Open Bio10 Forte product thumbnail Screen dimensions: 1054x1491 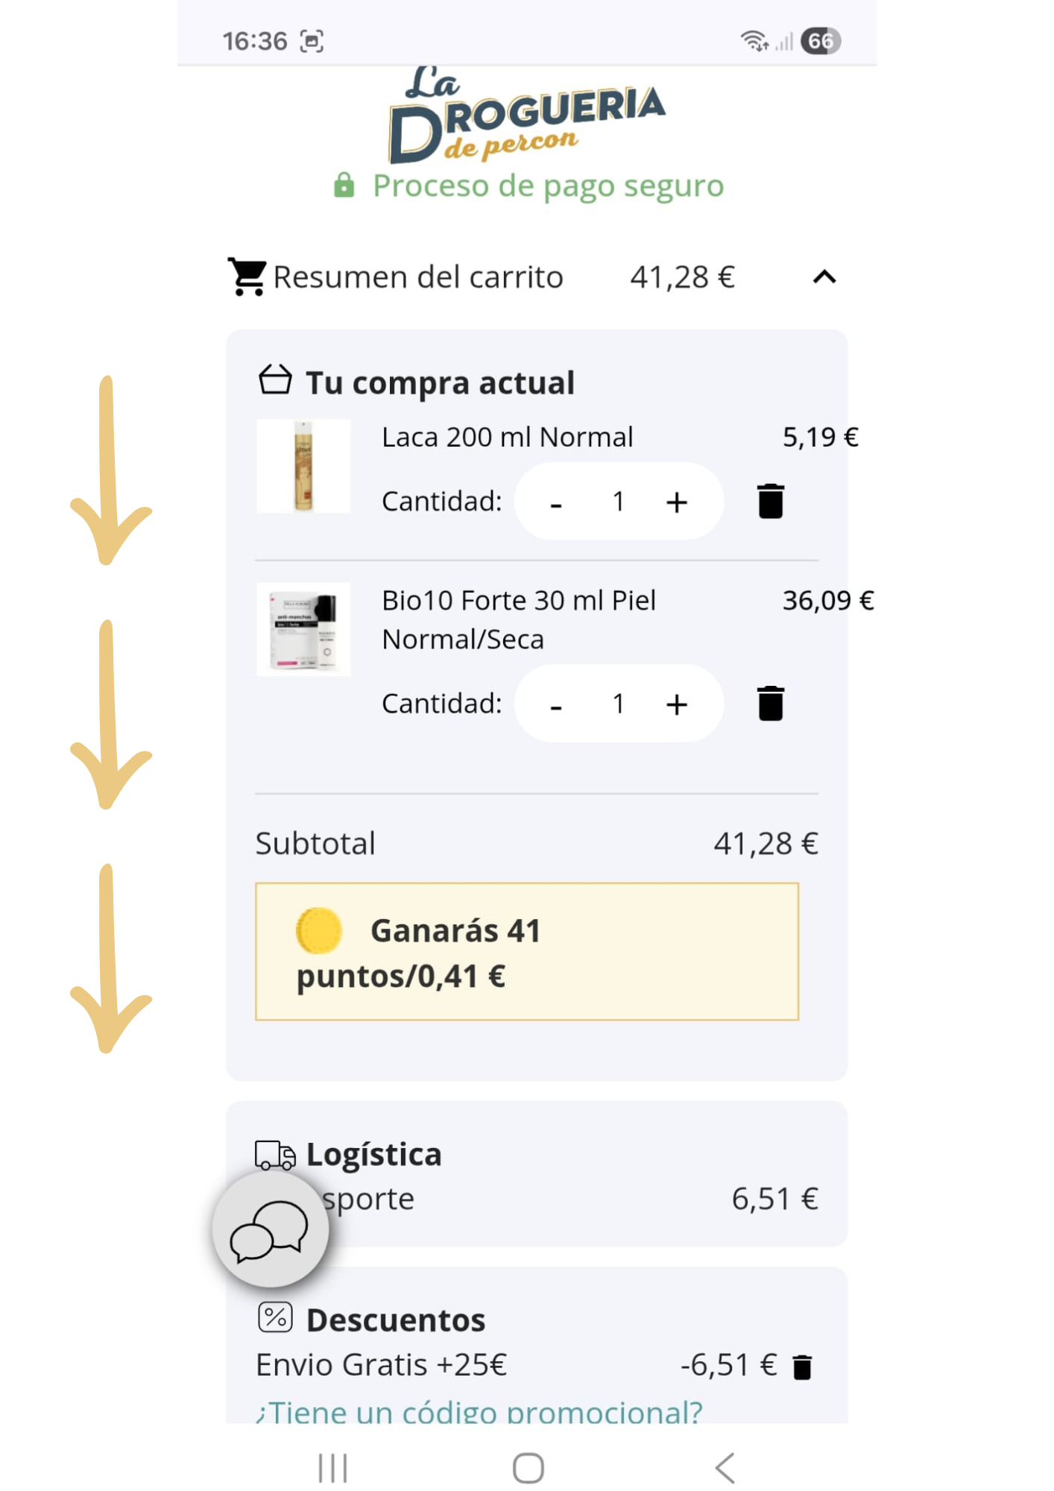click(x=303, y=629)
